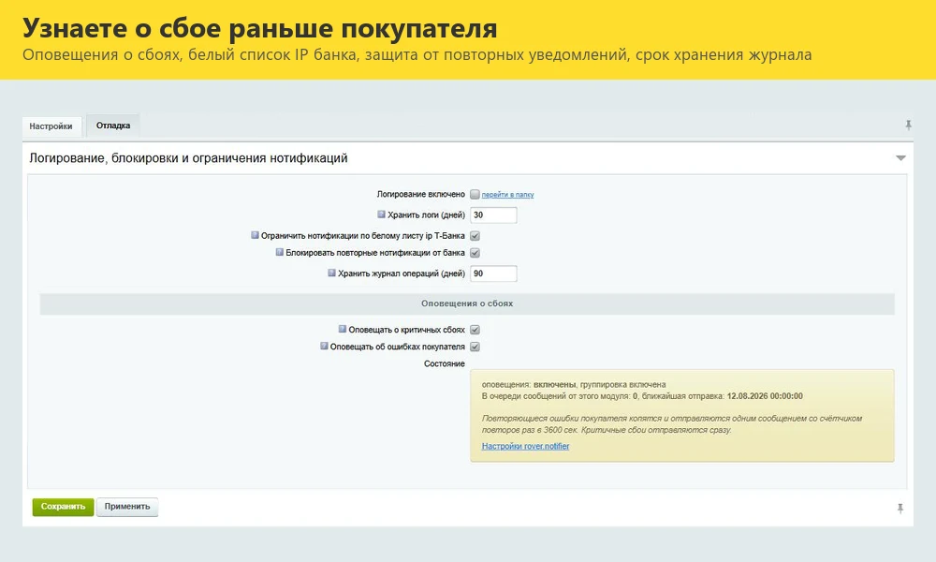Show hint icon for Блокировать повторные нотификации
This screenshot has height=562, width=936.
(x=279, y=252)
